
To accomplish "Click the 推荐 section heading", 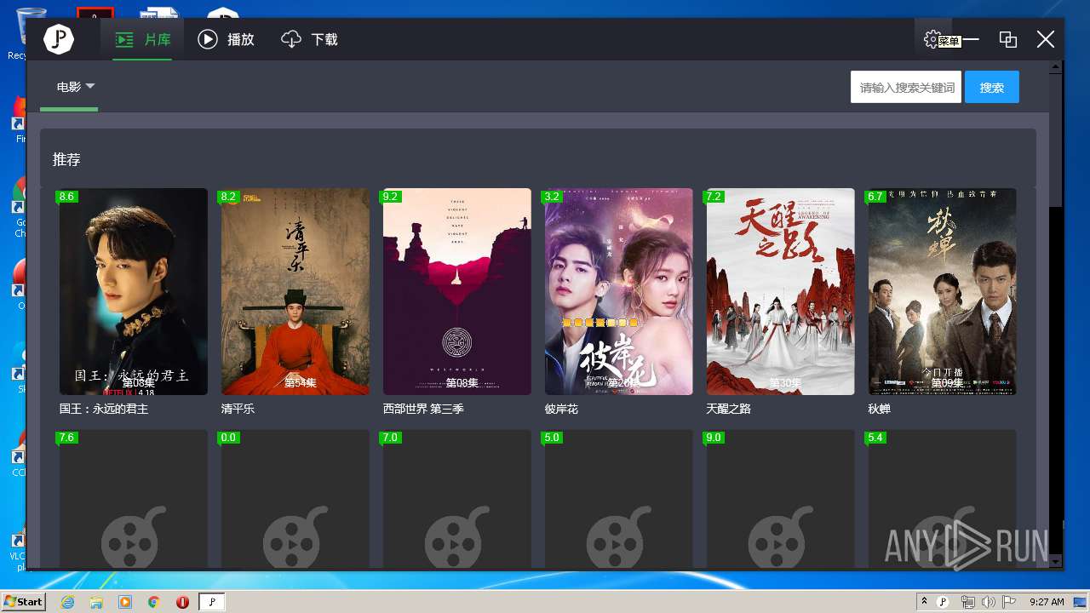I will click(66, 159).
